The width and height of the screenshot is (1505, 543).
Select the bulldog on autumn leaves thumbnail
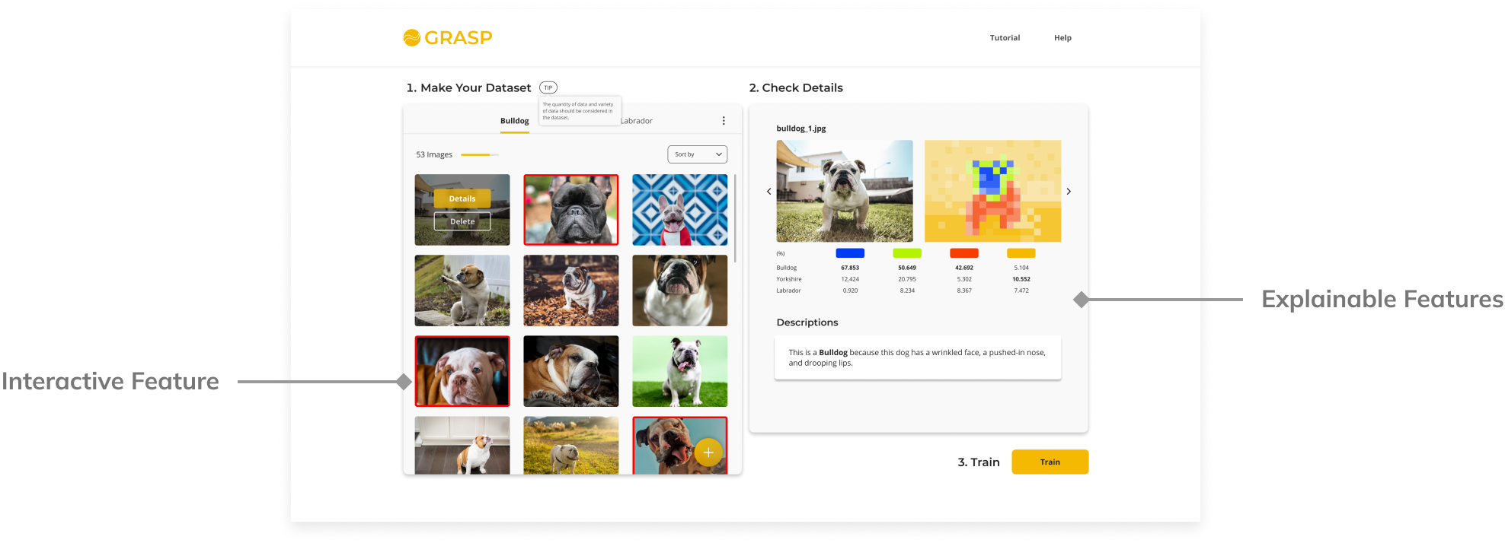click(x=571, y=291)
